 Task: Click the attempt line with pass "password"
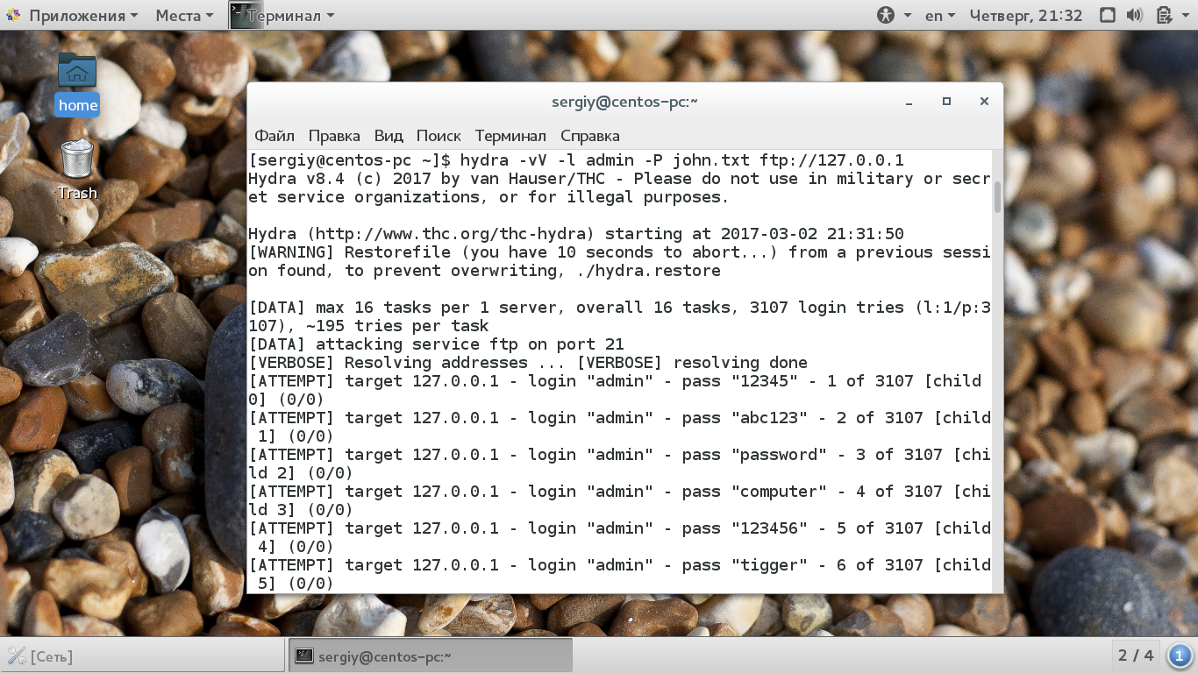pyautogui.click(x=619, y=464)
